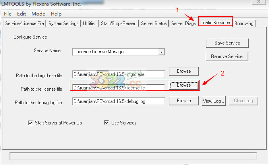This screenshot has width=269, height=165.
Task: Open the Help menu
Action: [56, 14]
